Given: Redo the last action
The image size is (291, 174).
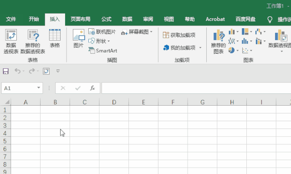Looking at the screenshot, I should (32, 71).
